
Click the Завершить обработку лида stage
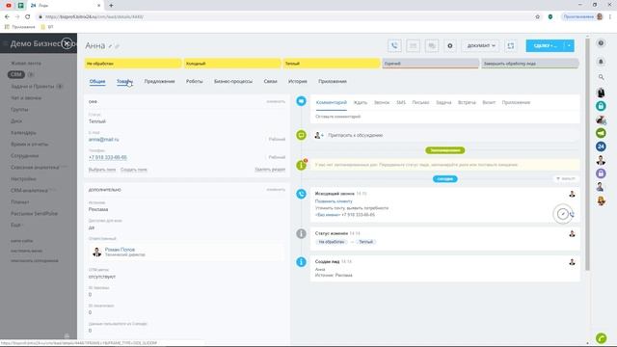coord(530,64)
